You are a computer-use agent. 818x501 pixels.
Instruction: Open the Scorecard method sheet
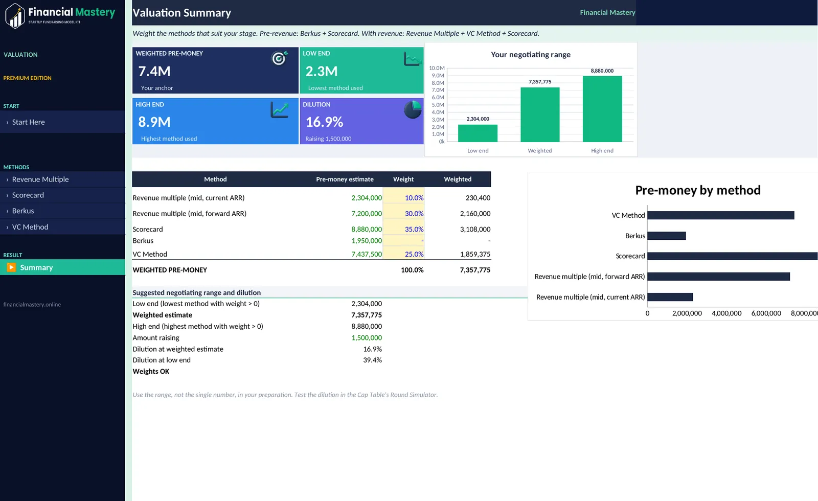(x=62, y=195)
